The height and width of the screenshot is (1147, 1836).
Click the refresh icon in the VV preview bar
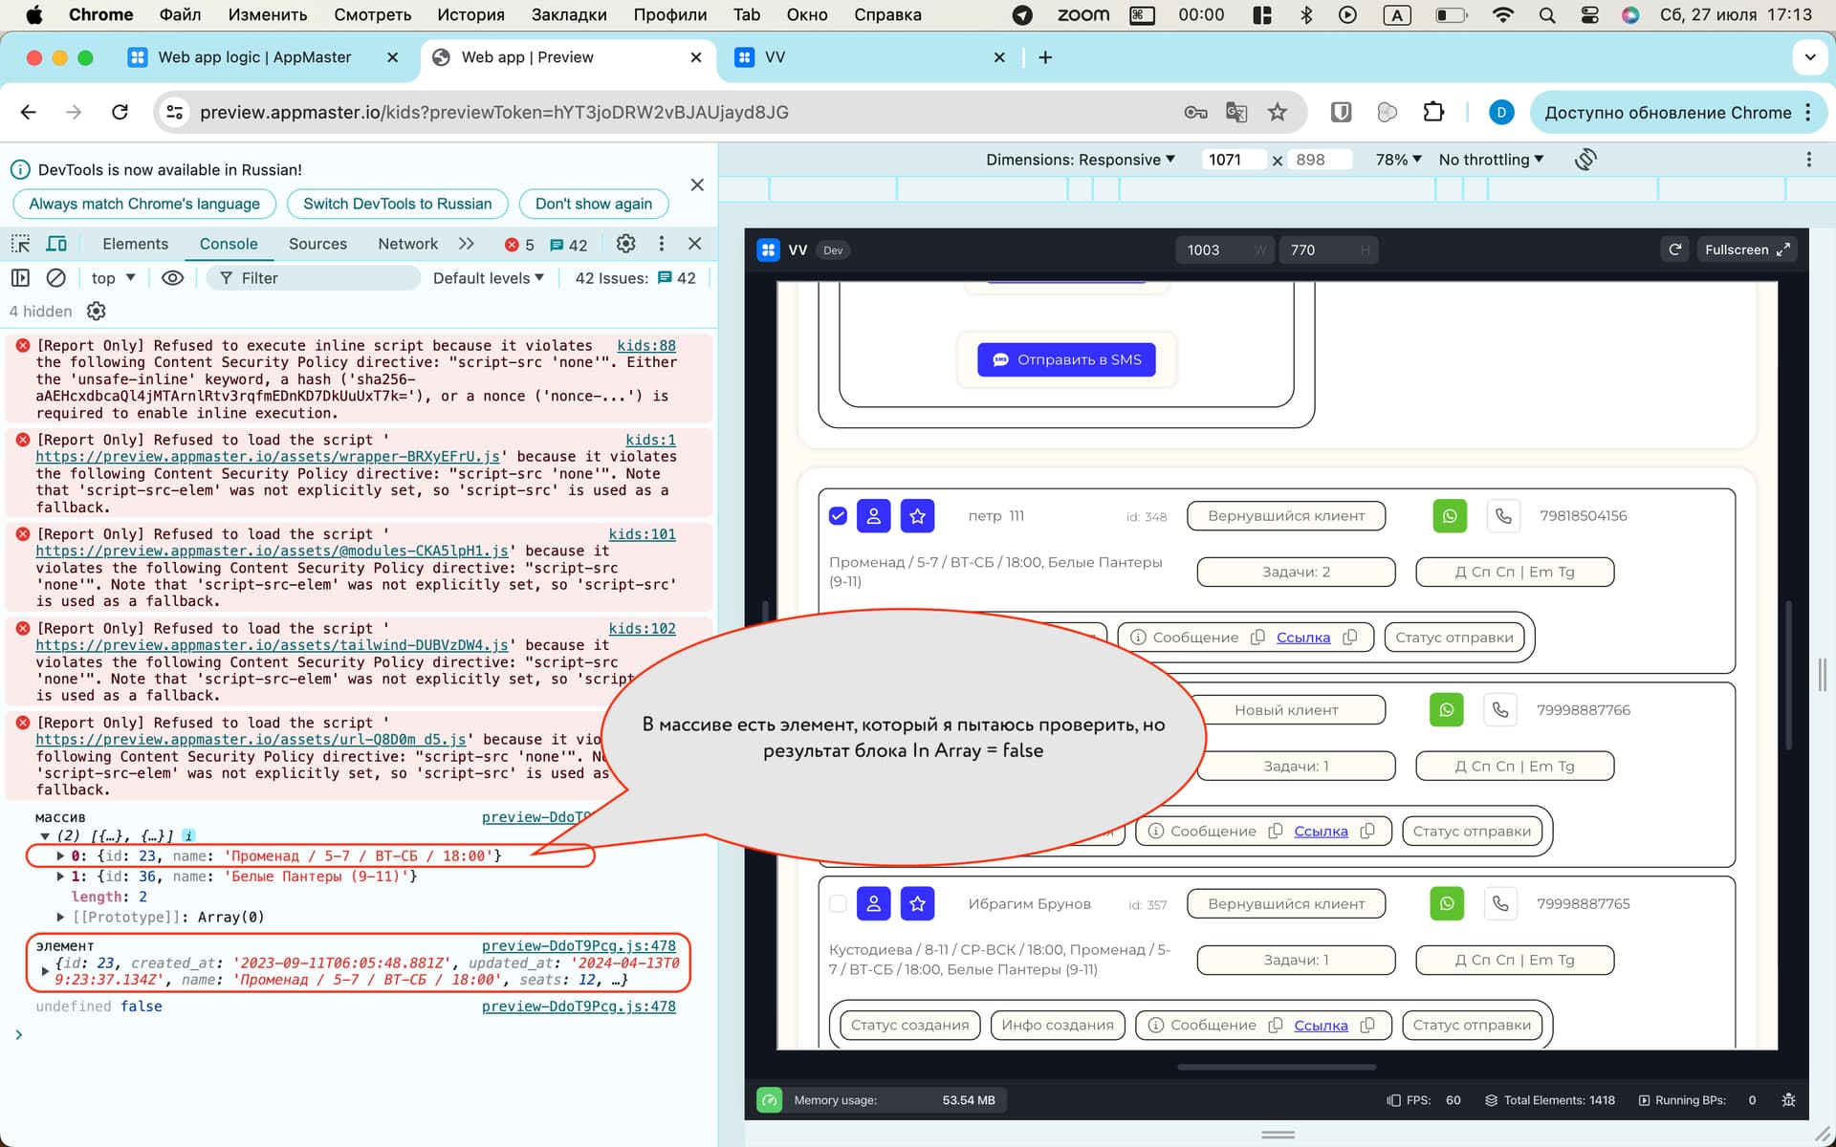(x=1674, y=249)
